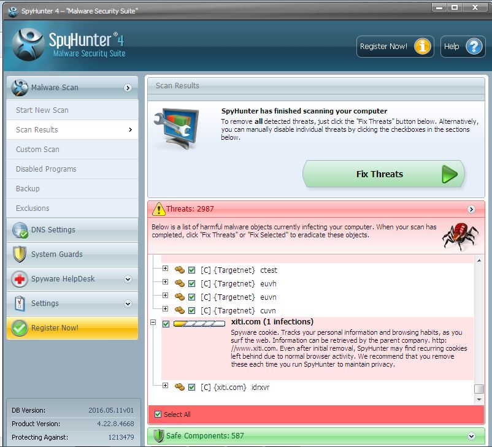The image size is (492, 447).
Task: Expand the ctest tree node
Action: click(x=166, y=268)
